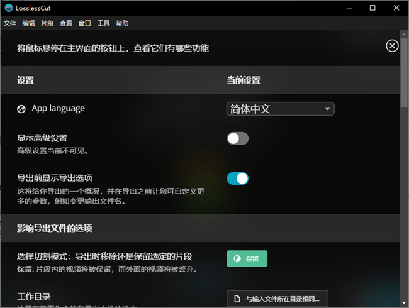
Task: Open the 帮助 menu
Action: (122, 23)
